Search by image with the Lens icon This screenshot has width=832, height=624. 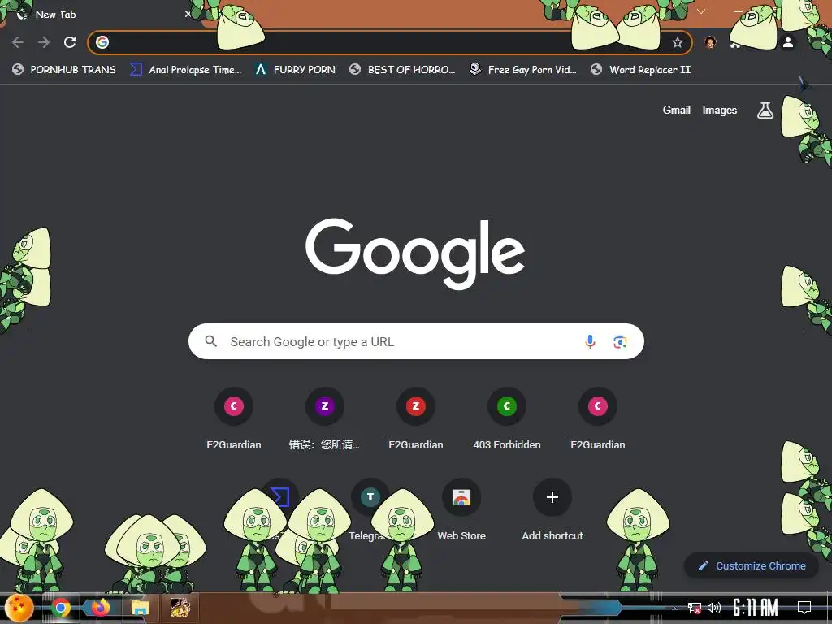pos(620,342)
